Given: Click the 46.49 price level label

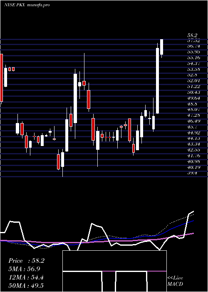Looking at the screenshot, I should tap(193, 121).
